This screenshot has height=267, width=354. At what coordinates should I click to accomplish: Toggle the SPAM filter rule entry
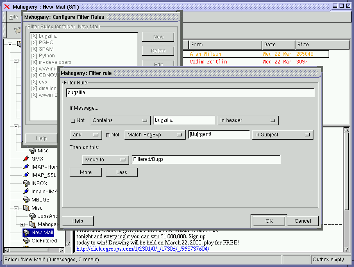[x=42, y=49]
